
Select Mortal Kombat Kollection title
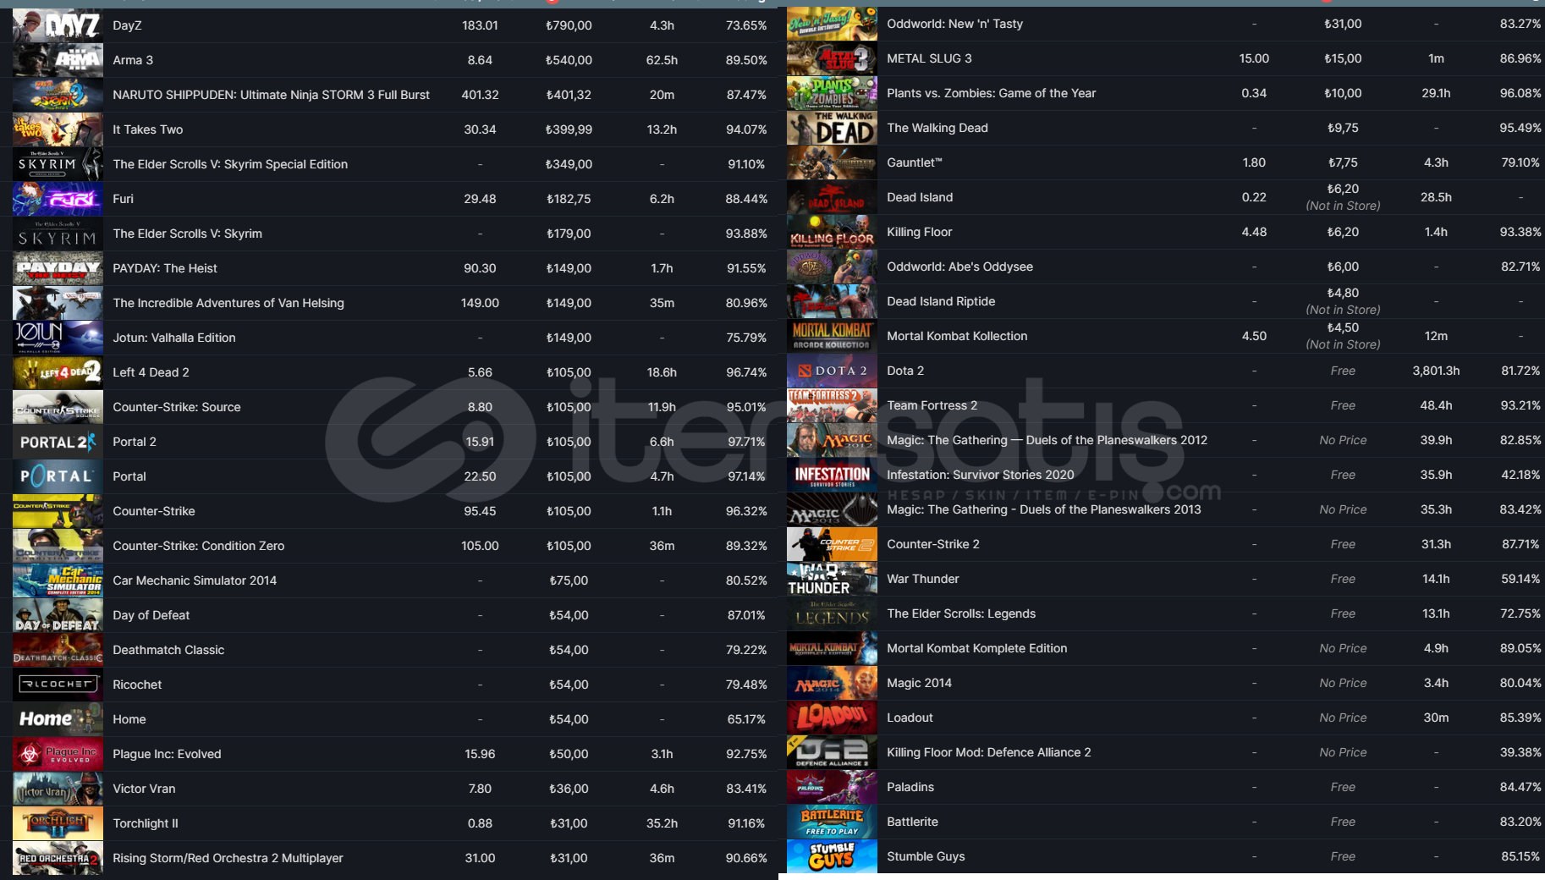[957, 336]
